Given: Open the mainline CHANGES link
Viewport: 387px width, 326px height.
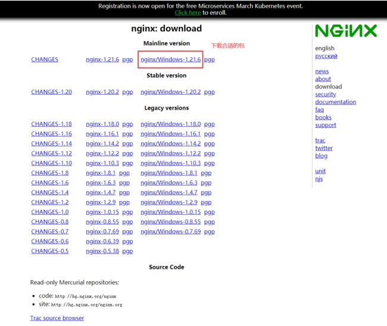Looking at the screenshot, I should 45,59.
